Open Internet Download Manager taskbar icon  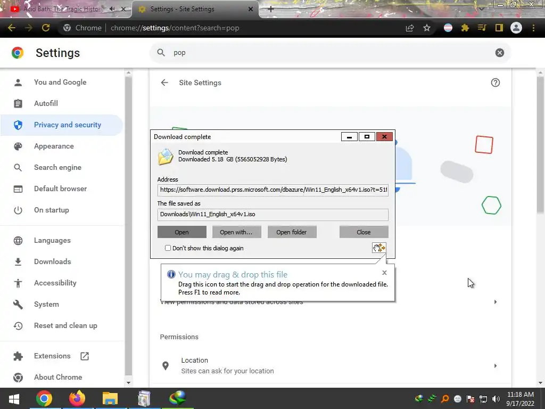coord(177,398)
